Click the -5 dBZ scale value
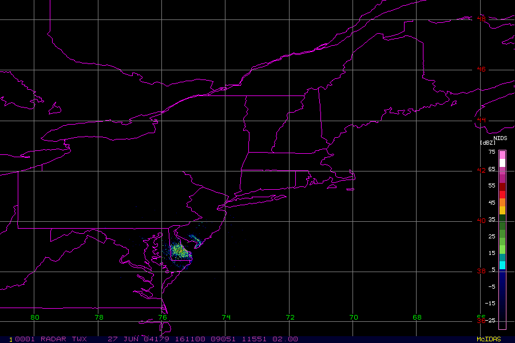This screenshot has width=515, height=343. [492, 287]
